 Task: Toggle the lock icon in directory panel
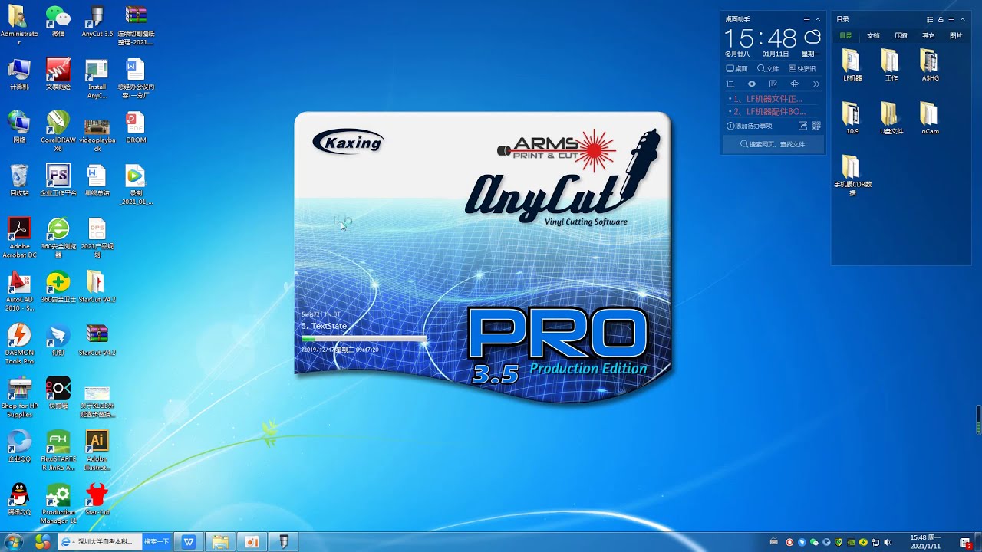click(x=941, y=20)
